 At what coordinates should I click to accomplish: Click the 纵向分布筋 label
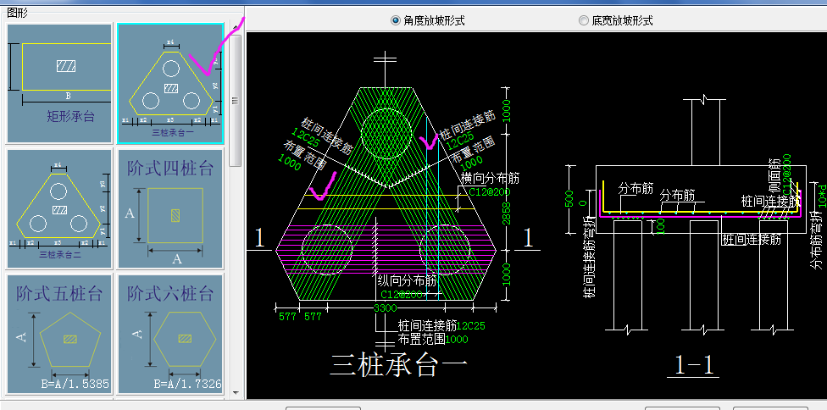408,280
